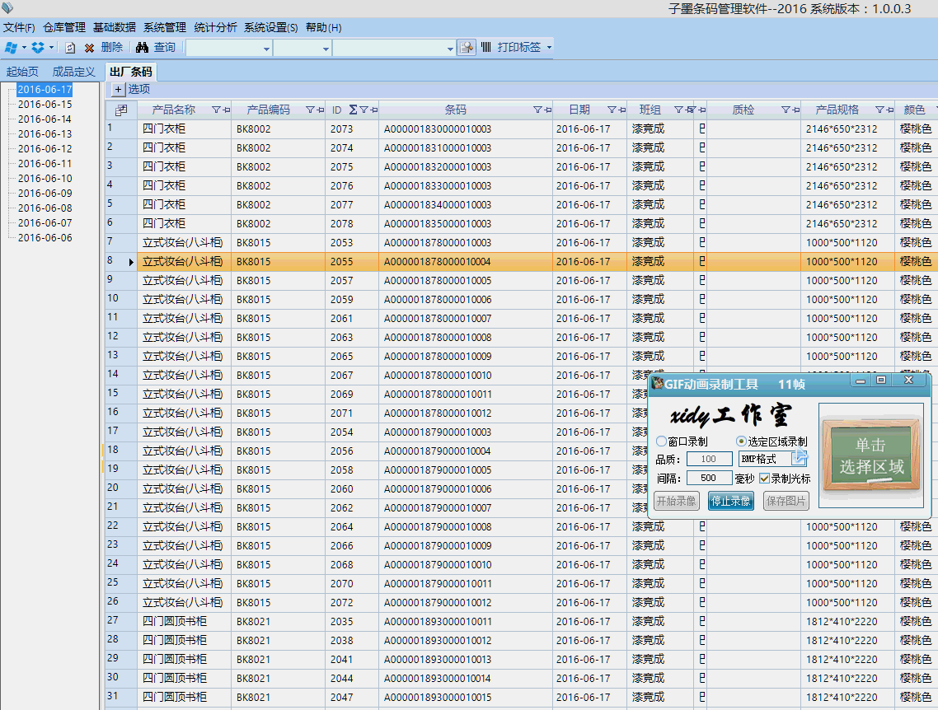Expand the 选项 panel with plus button
Image resolution: width=938 pixels, height=710 pixels.
pyautogui.click(x=118, y=89)
